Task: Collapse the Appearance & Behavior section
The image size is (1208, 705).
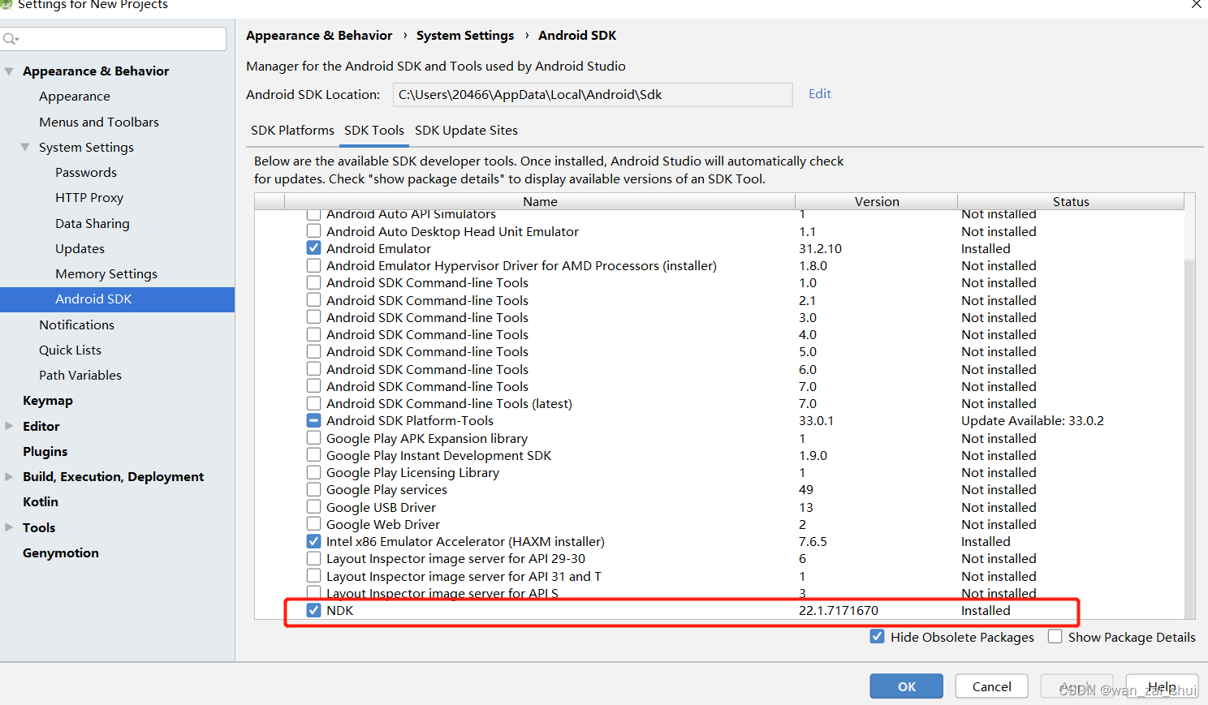Action: tap(9, 71)
